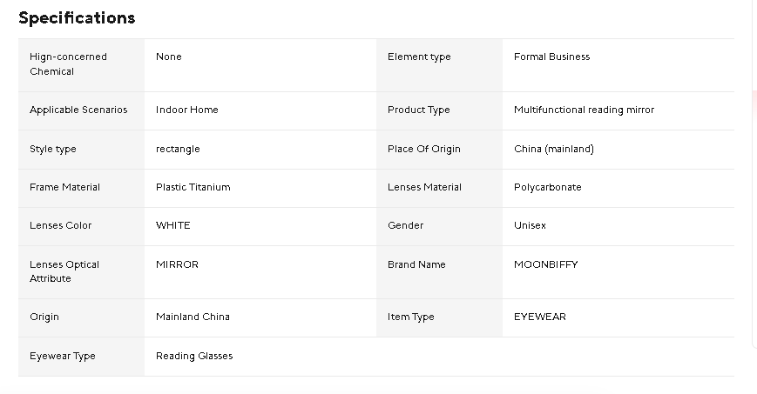
Task: Select the Unisex gender value
Action: [530, 226]
